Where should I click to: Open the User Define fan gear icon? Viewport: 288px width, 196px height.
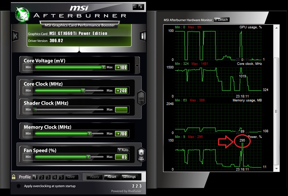(x=141, y=155)
